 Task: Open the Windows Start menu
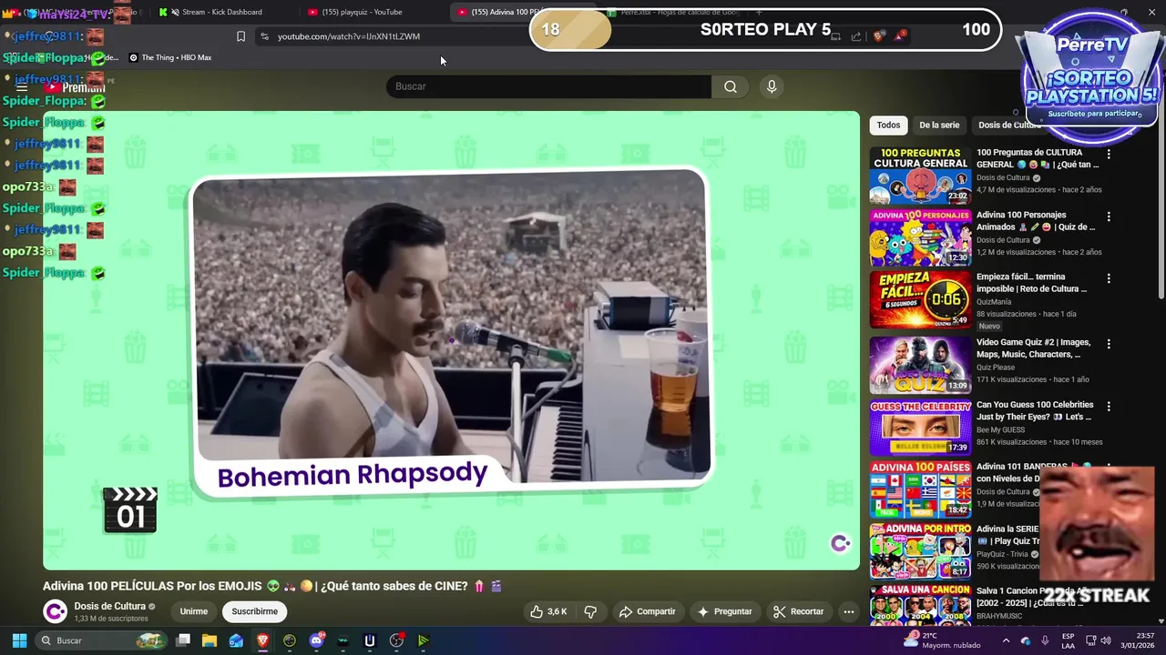tap(19, 640)
